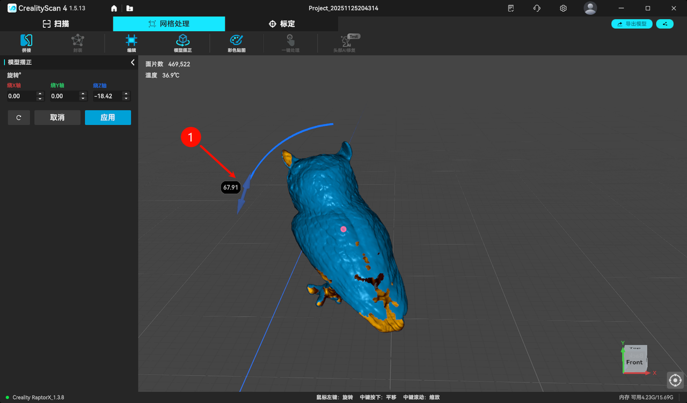Click the home icon in title bar
The height and width of the screenshot is (403, 687).
tap(114, 9)
